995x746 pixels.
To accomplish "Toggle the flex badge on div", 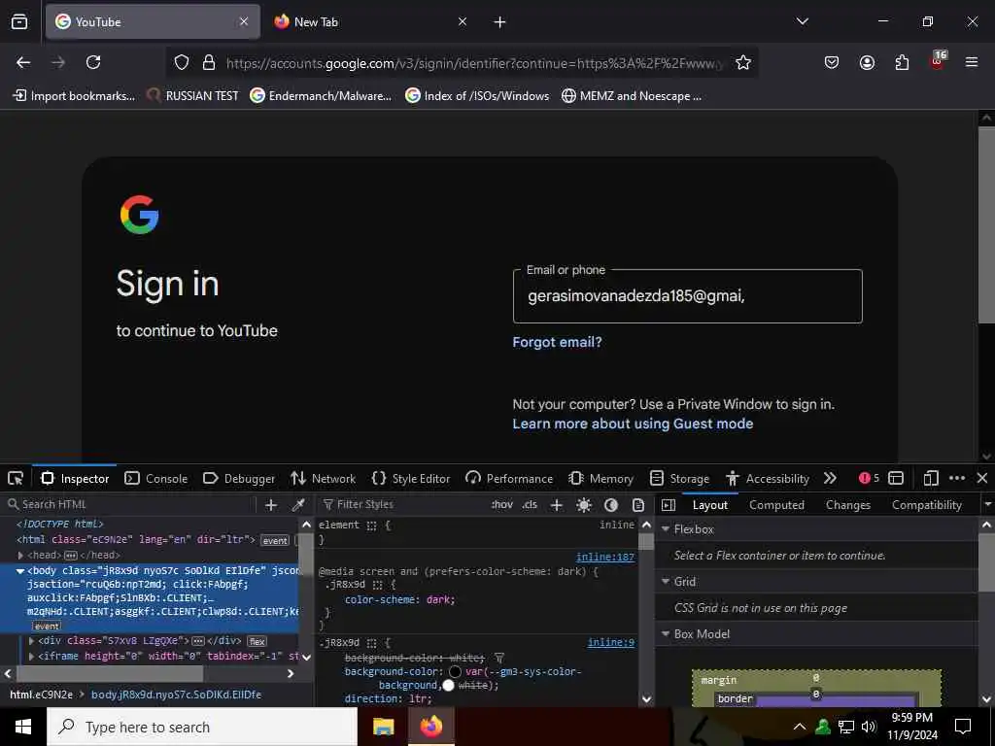I will coord(257,641).
